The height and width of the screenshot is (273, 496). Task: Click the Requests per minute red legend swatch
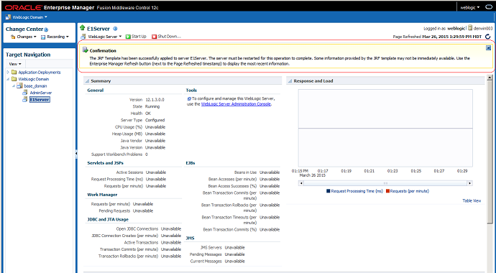[x=388, y=191]
